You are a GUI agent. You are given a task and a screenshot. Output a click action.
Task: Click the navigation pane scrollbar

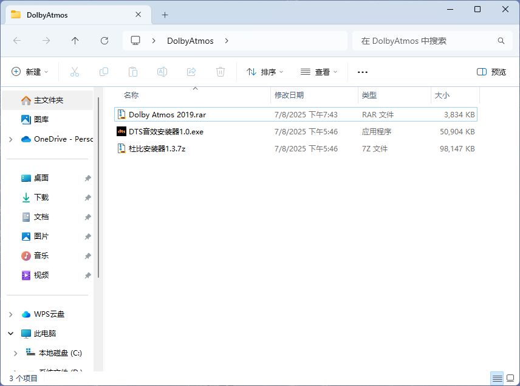click(x=98, y=187)
